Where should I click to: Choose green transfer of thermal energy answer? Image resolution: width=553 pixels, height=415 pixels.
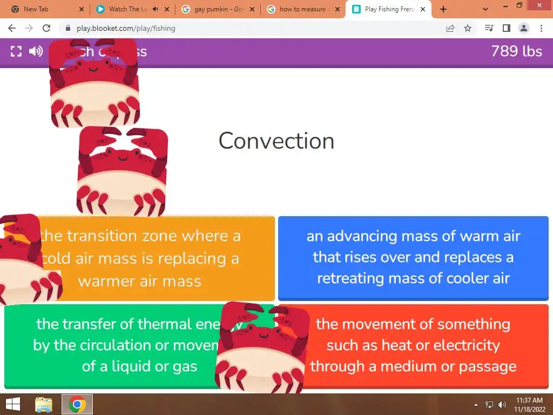tap(140, 346)
